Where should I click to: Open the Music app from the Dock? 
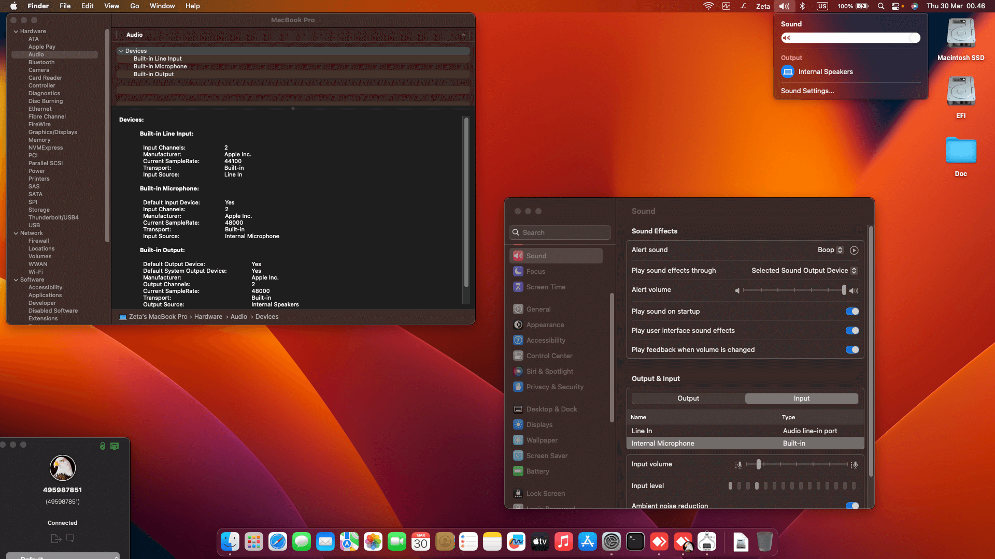pyautogui.click(x=563, y=541)
